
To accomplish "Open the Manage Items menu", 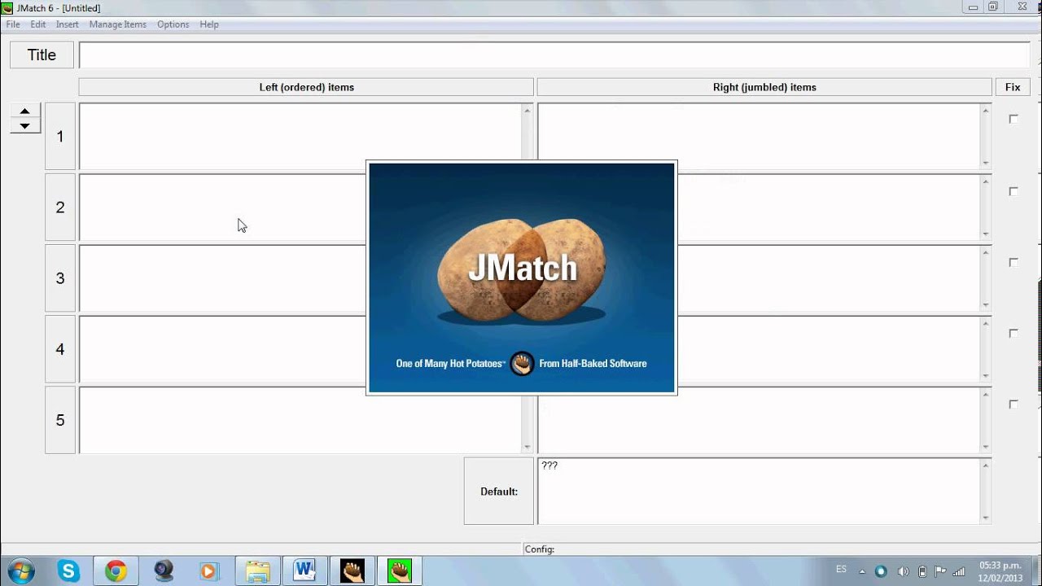I will pyautogui.click(x=118, y=24).
